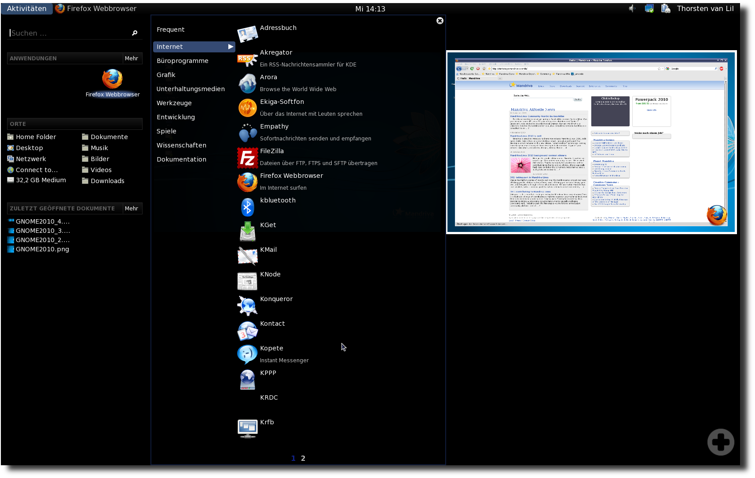The width and height of the screenshot is (755, 478).
Task: Select the Internet category
Action: [x=194, y=47]
